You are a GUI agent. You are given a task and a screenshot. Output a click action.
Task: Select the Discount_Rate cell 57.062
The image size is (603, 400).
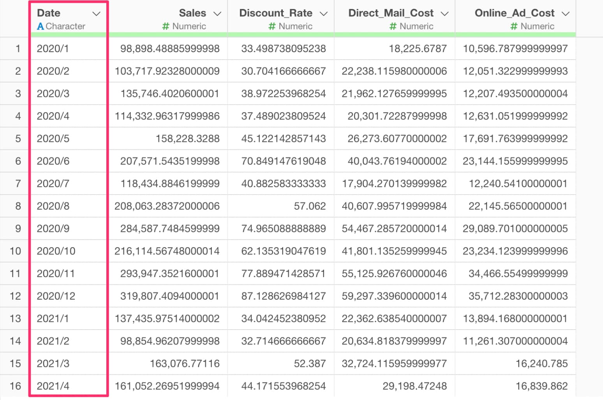(310, 206)
